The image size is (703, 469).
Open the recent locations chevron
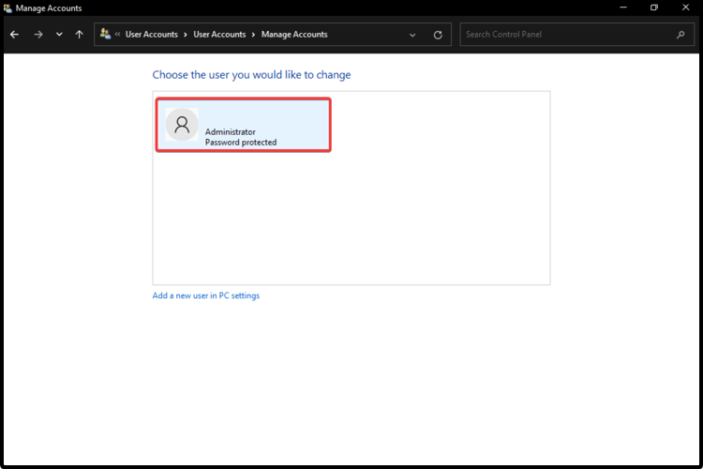(x=59, y=35)
